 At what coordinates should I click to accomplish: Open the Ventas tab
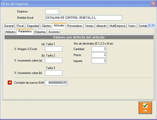click(x=89, y=26)
